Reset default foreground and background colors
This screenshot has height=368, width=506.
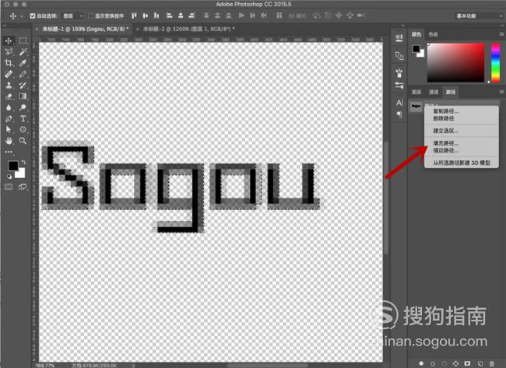(x=9, y=177)
